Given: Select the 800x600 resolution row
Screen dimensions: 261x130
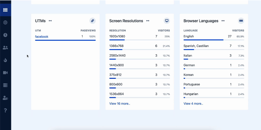Looking at the screenshot, I should click(x=139, y=85).
